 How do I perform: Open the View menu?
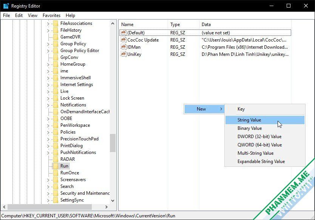(32, 15)
